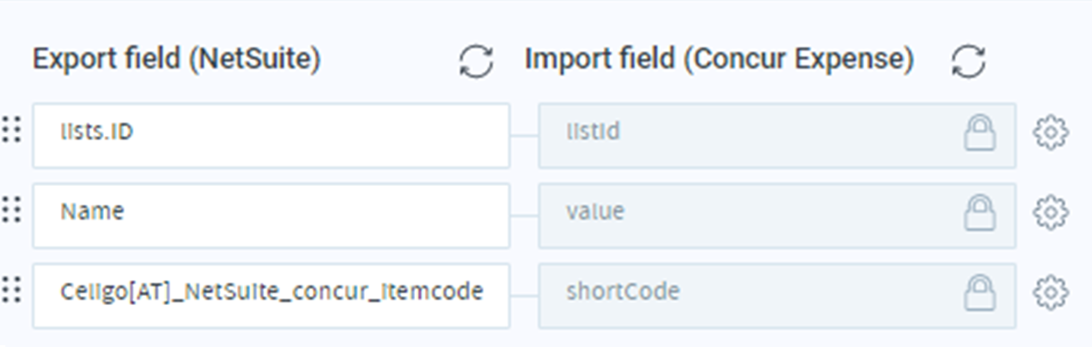The width and height of the screenshot is (1092, 347).
Task: Click lock icon in listId field
Action: coord(979,133)
